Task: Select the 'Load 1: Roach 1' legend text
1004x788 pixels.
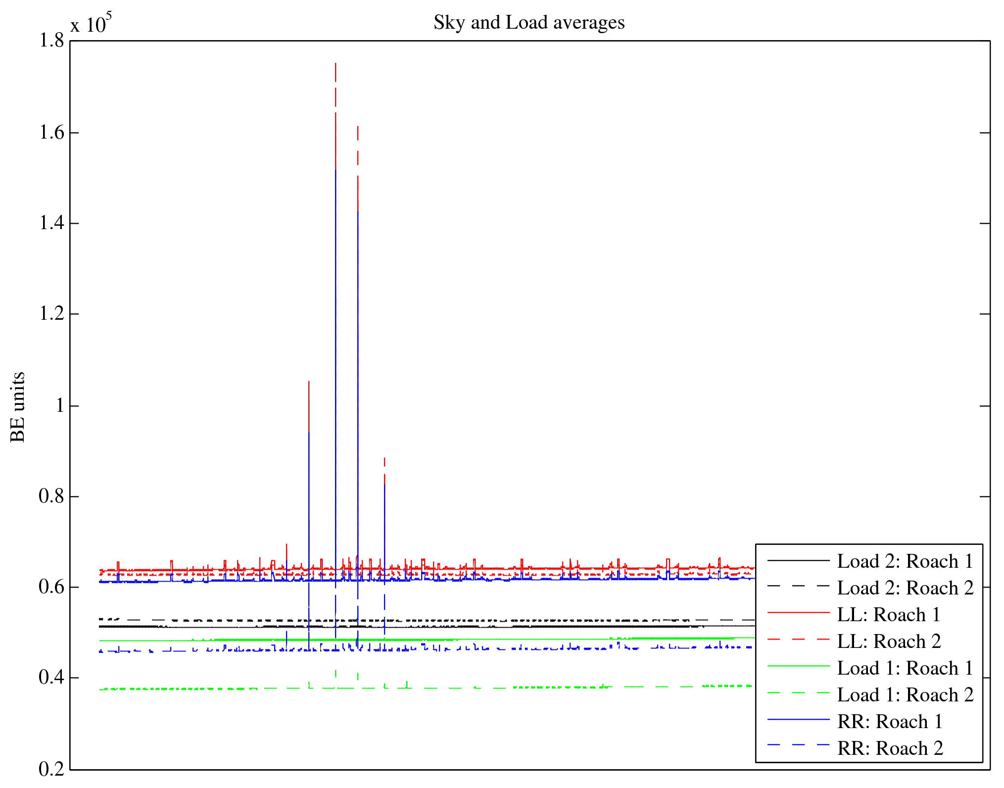Action: click(x=905, y=668)
